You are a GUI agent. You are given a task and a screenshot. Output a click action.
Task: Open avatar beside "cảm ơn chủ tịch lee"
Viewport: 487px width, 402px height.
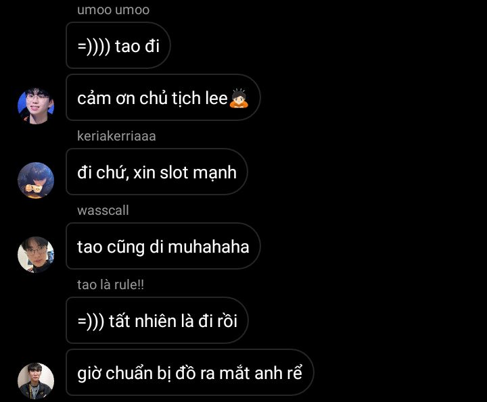pos(36,106)
